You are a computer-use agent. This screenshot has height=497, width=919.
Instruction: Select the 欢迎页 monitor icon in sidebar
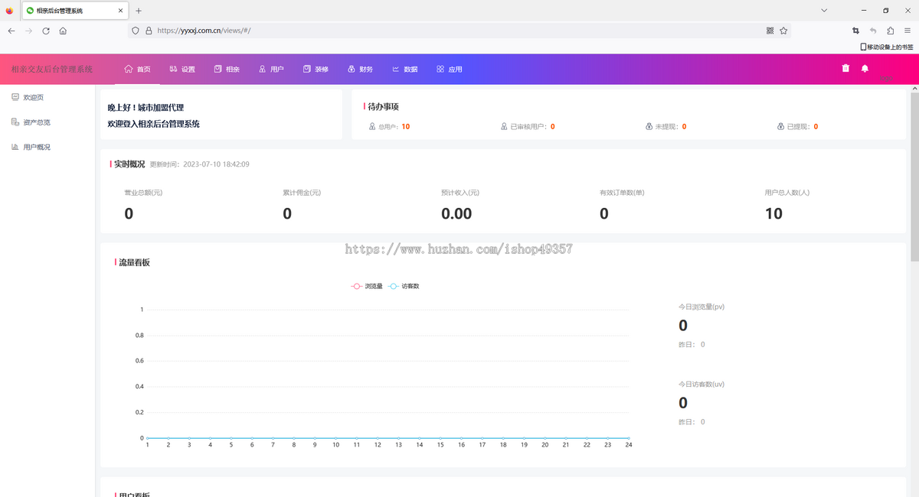(15, 97)
